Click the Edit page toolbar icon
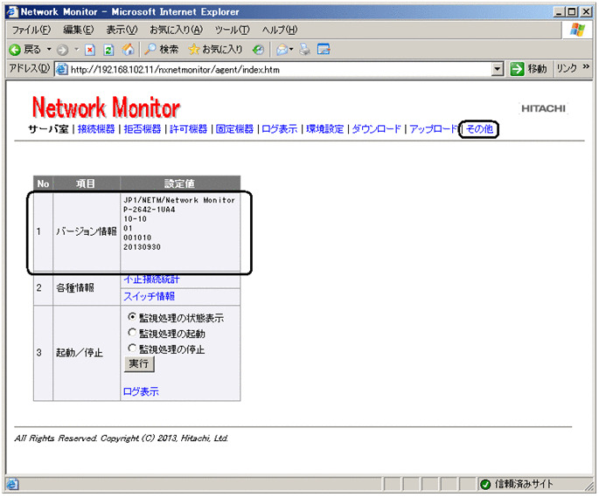This screenshot has height=497, width=599. click(324, 49)
